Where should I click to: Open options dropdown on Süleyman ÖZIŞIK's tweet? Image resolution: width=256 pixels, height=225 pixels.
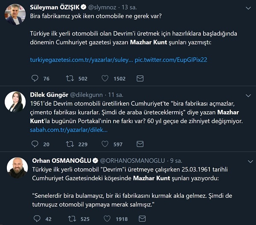(x=249, y=8)
